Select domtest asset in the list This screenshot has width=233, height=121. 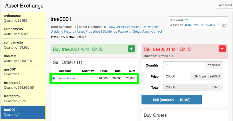(23, 58)
